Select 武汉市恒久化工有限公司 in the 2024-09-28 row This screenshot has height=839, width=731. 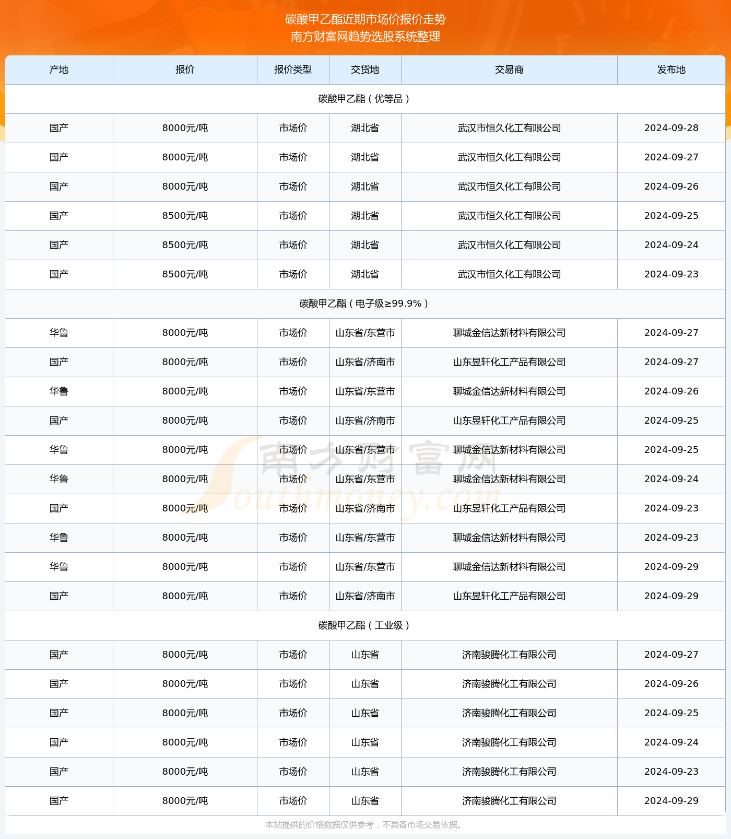pyautogui.click(x=509, y=128)
